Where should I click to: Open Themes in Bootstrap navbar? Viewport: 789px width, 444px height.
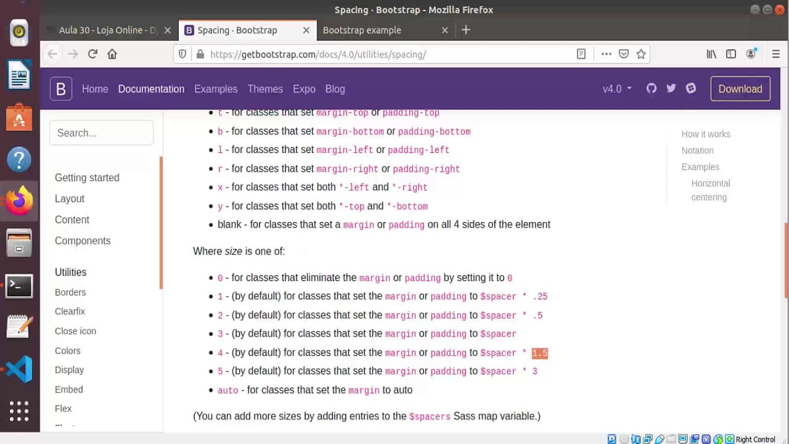(x=265, y=89)
